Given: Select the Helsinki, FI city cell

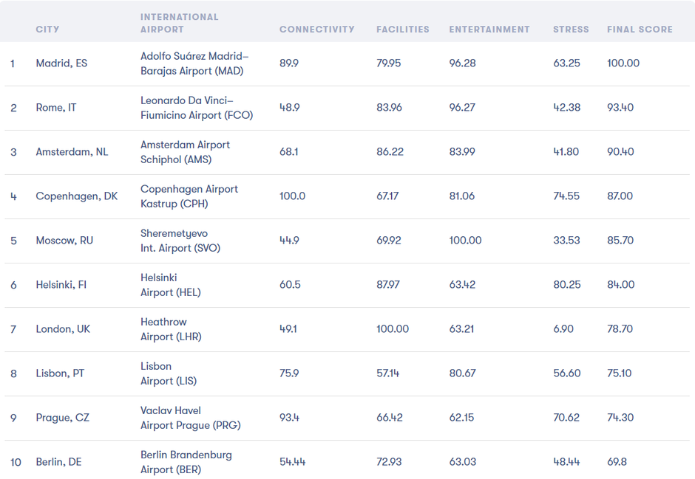Looking at the screenshot, I should 61,285.
